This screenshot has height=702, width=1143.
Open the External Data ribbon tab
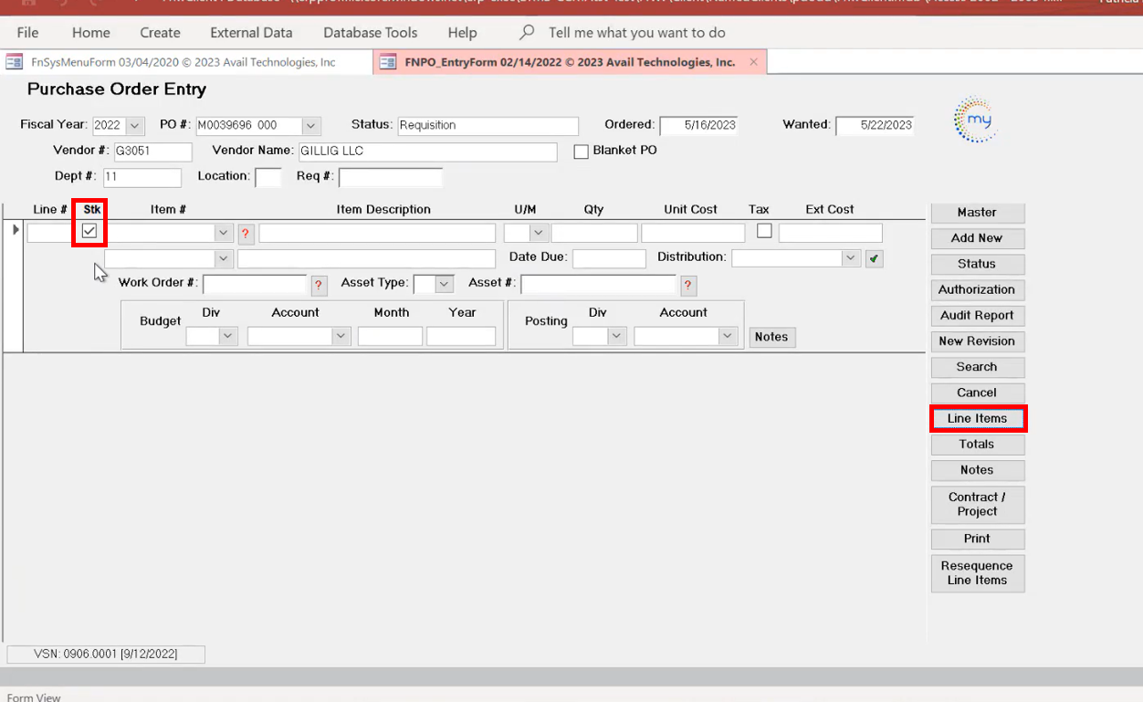coord(251,33)
